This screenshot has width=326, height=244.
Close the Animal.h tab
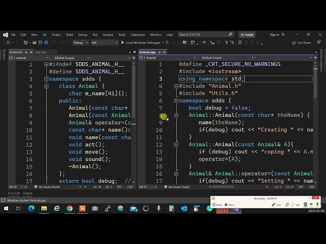coord(31,52)
